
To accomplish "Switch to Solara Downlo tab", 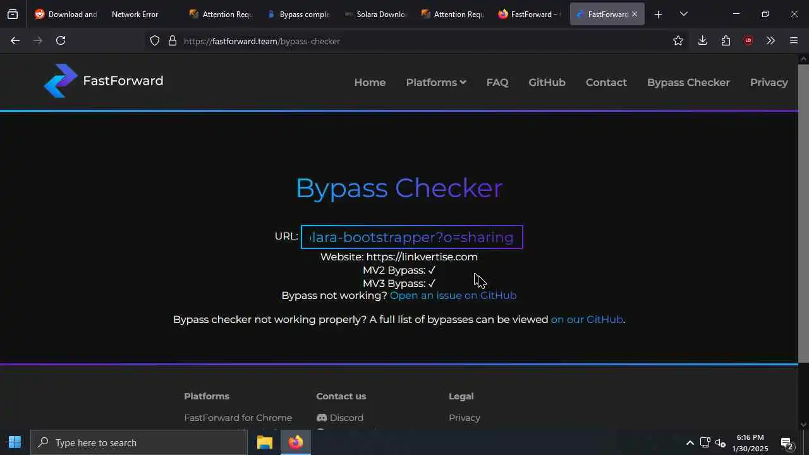I will [x=375, y=14].
